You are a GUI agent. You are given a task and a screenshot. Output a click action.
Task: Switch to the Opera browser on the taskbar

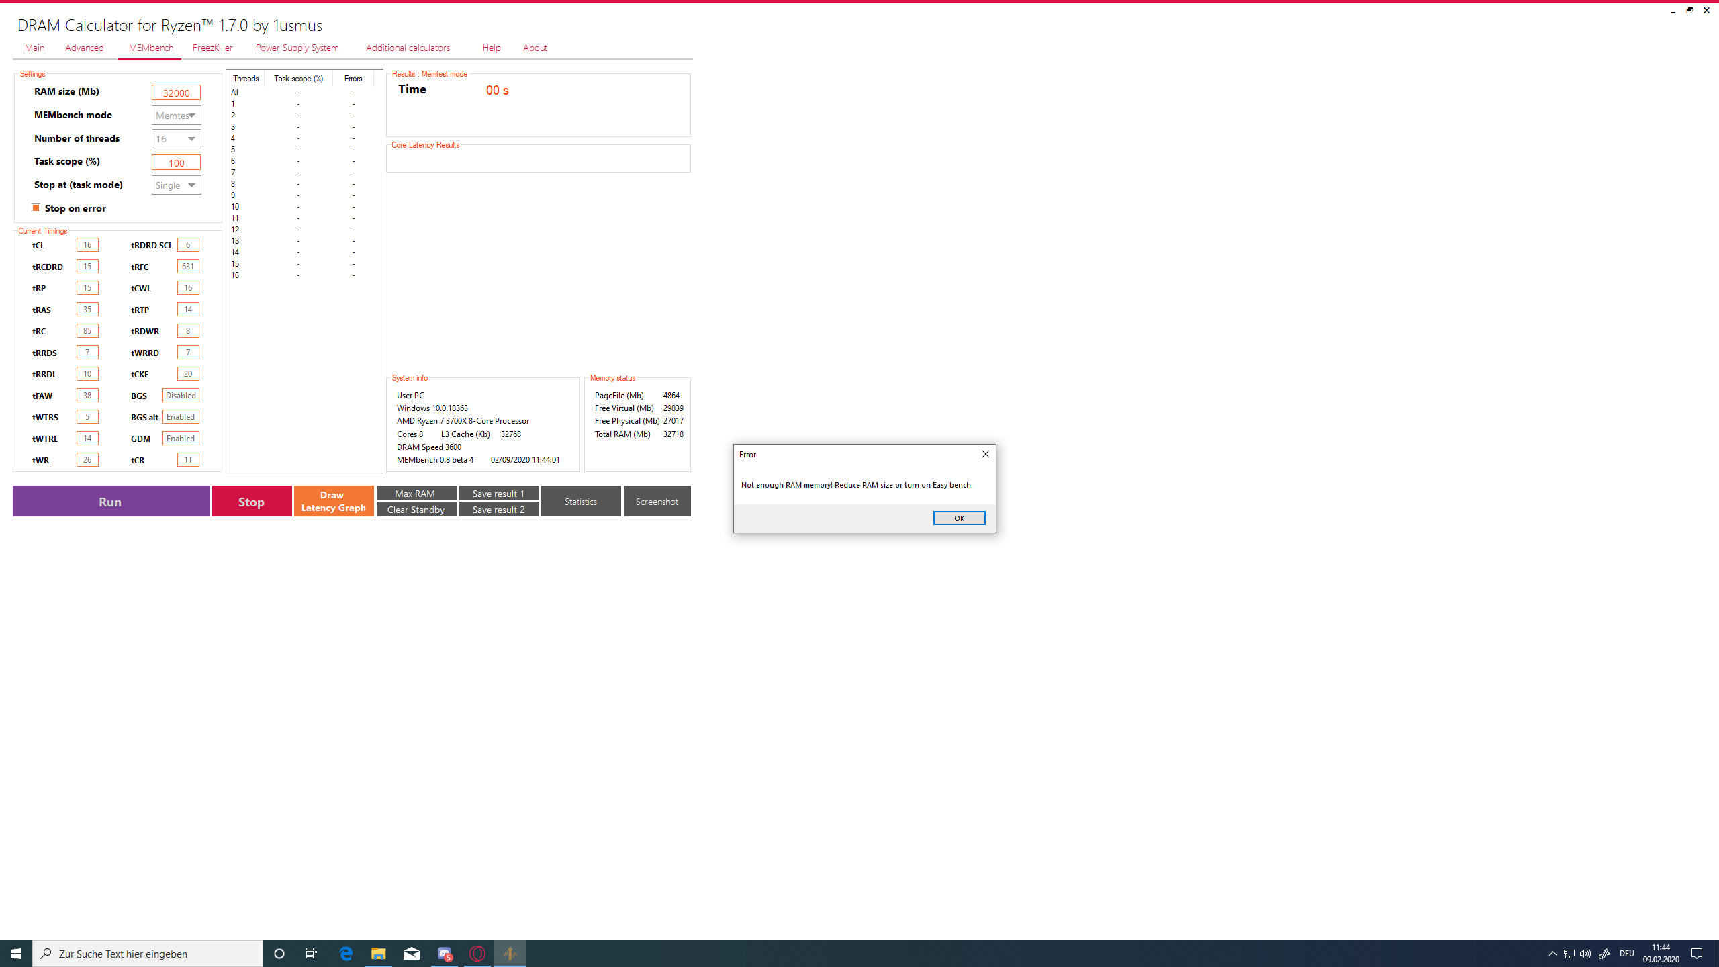[x=477, y=954]
